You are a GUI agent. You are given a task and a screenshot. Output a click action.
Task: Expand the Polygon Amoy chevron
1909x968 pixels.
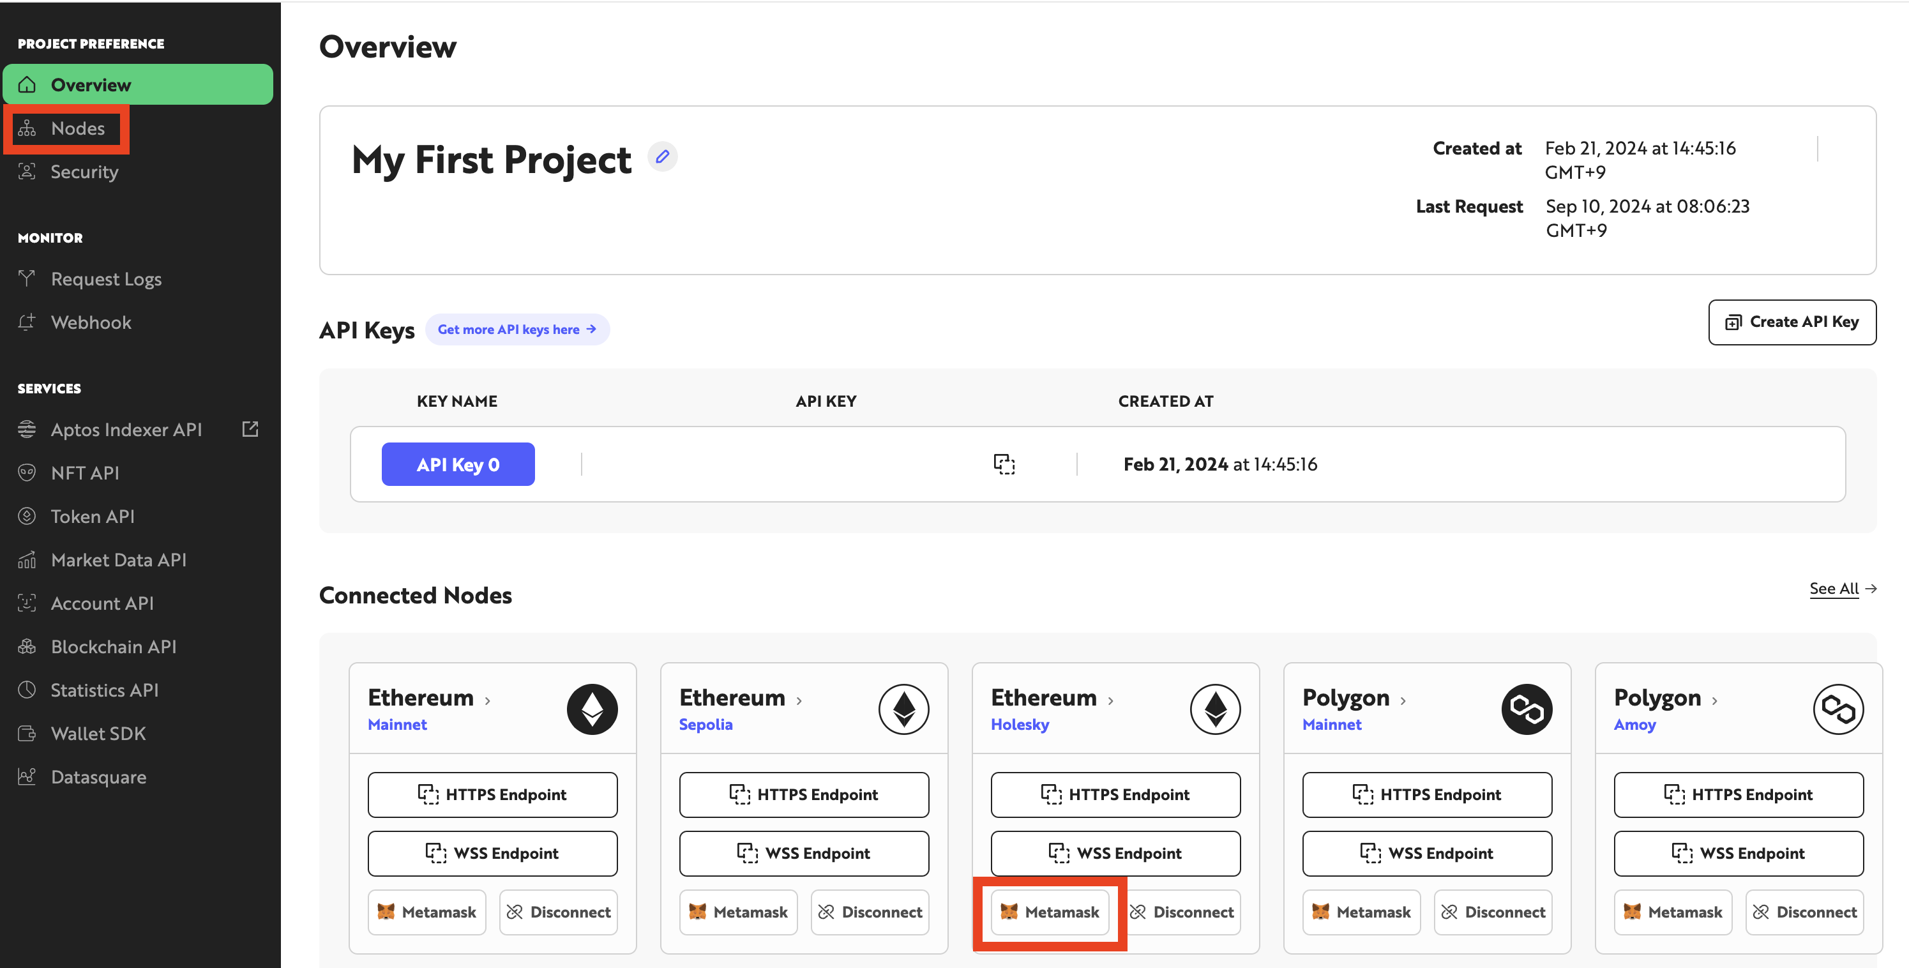coord(1714,700)
